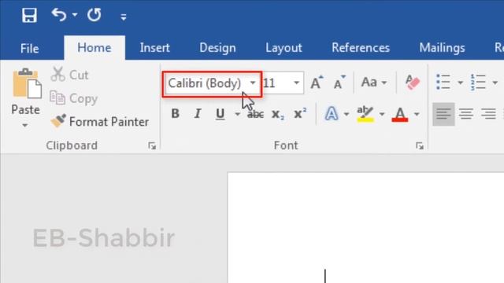The width and height of the screenshot is (504, 283).
Task: Clear all formatting with eraser icon
Action: point(413,83)
